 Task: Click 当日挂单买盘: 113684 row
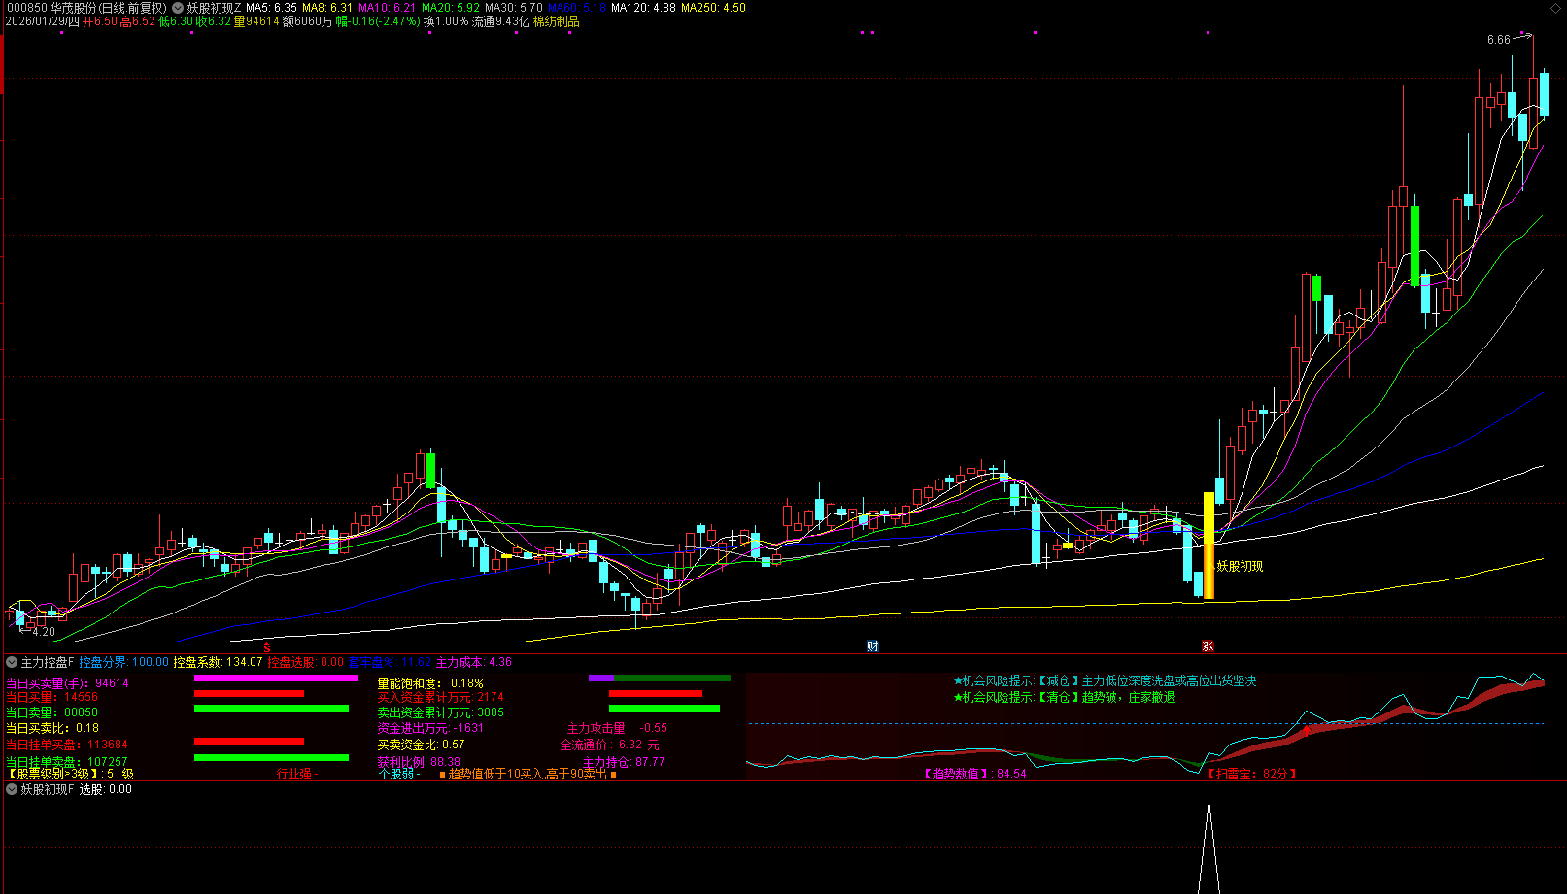pos(66,745)
